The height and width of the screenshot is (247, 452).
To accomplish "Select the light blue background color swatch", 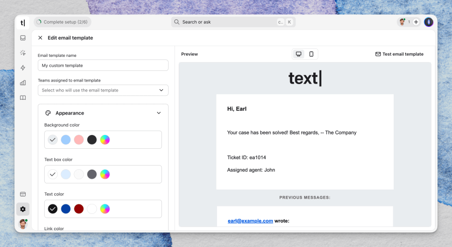I will (66, 140).
